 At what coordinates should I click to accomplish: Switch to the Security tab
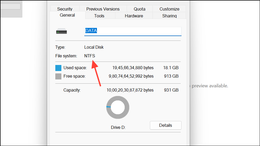[65, 9]
